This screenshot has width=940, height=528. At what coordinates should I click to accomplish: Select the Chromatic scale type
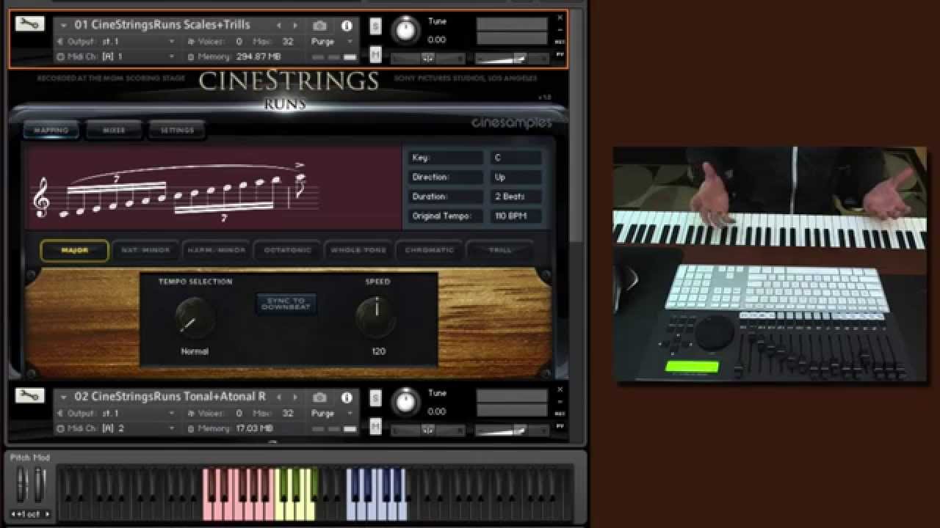click(429, 251)
